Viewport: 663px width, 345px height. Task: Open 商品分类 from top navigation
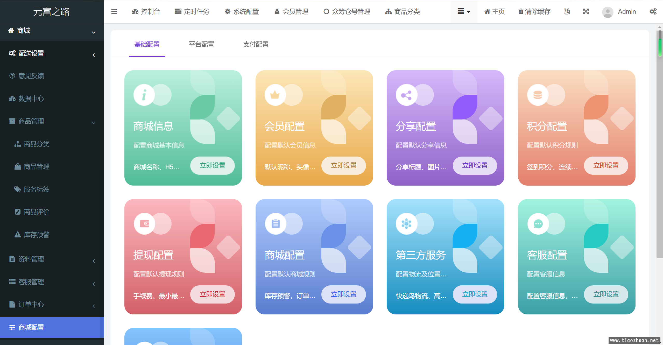(403, 12)
